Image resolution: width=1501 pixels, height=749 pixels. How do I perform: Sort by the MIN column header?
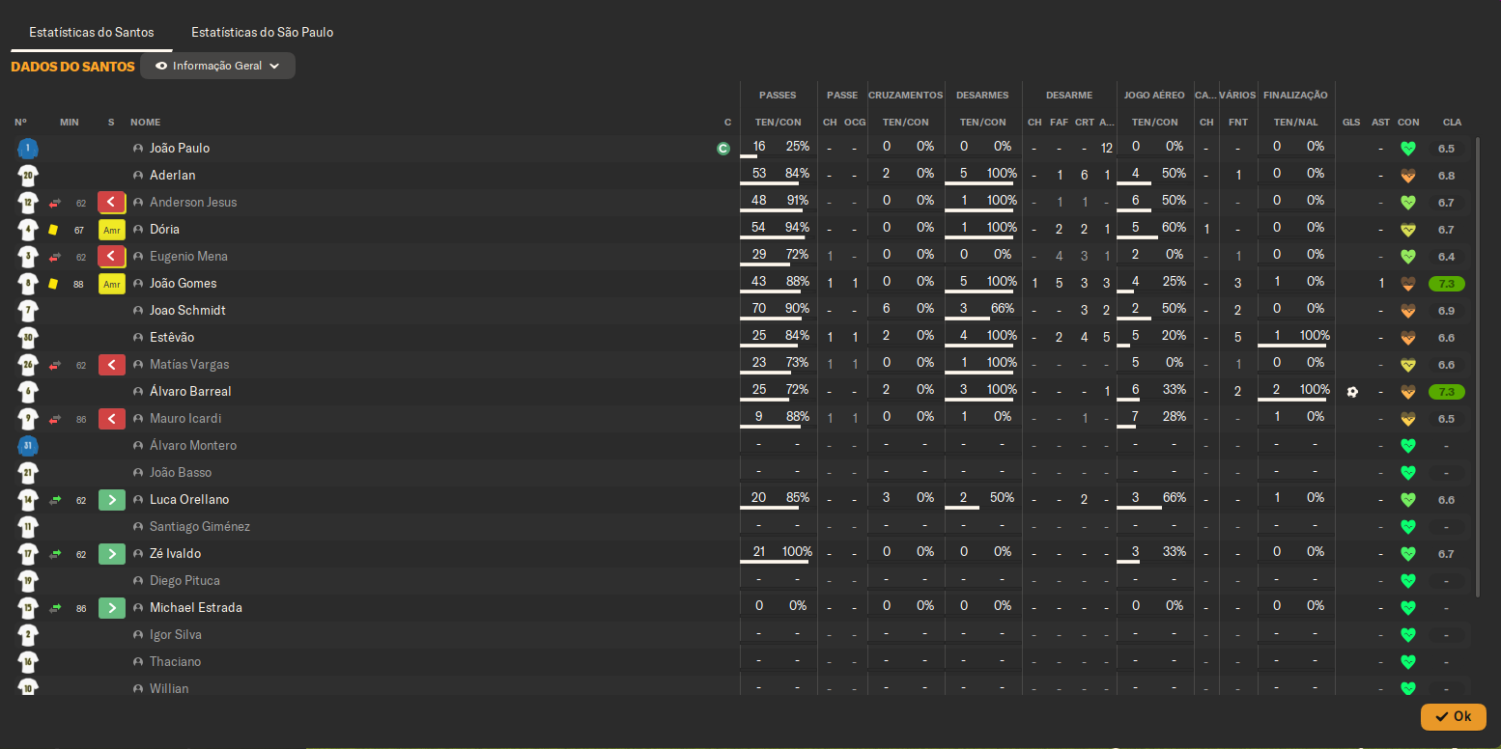[x=70, y=123]
